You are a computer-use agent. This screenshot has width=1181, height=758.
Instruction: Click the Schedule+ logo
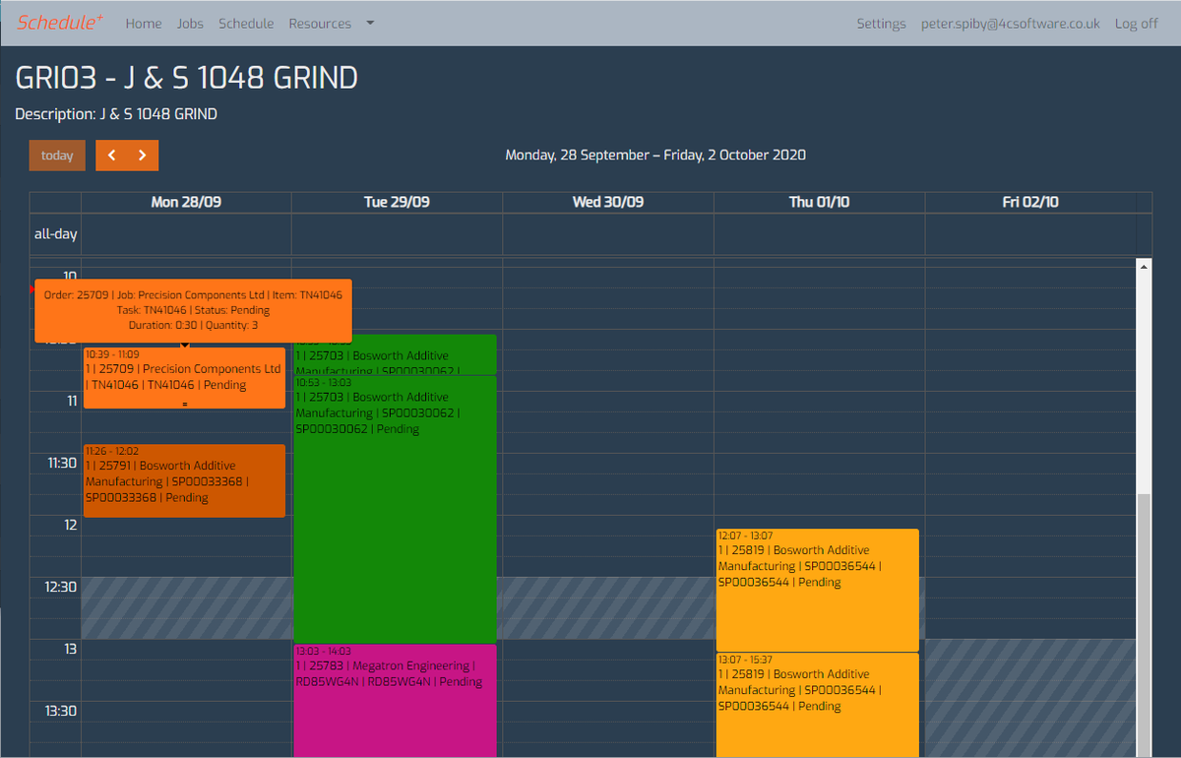[x=60, y=23]
